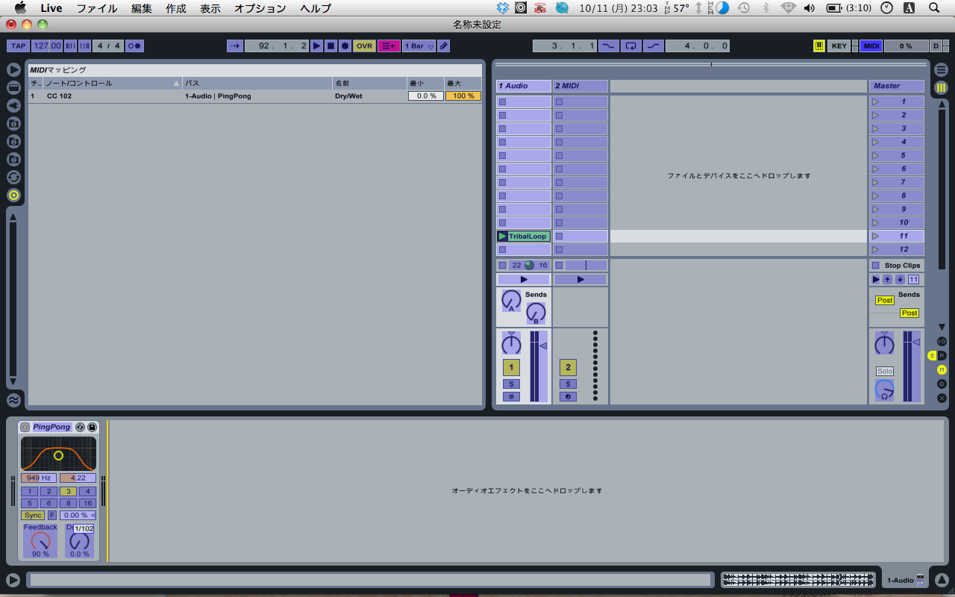Select the active mapping browser icon
Image resolution: width=955 pixels, height=597 pixels.
[x=13, y=195]
